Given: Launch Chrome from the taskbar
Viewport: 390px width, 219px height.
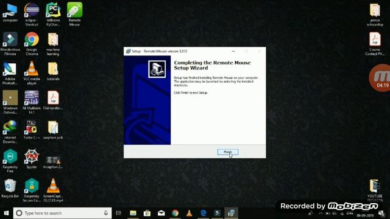Looking at the screenshot, I should tap(175, 213).
